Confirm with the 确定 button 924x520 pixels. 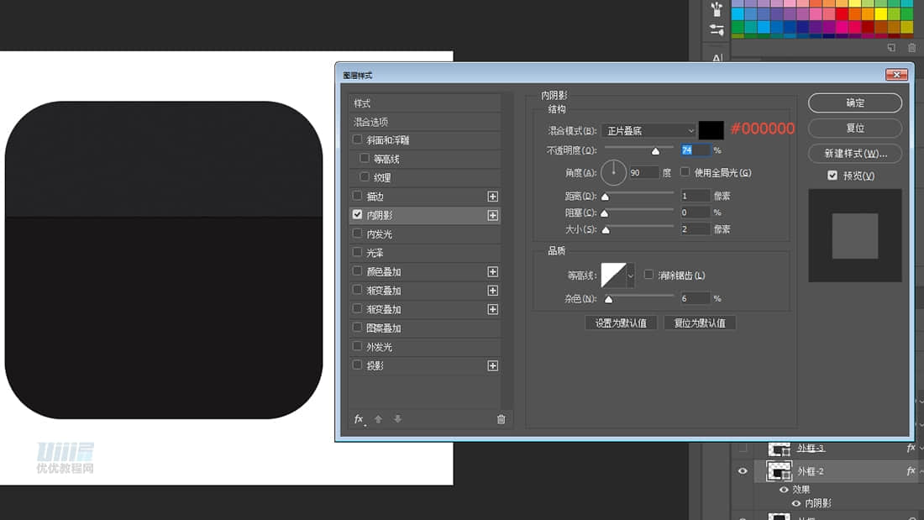855,103
